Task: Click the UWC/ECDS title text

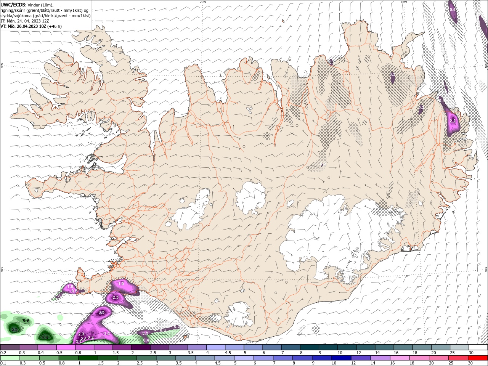Action: (13, 5)
